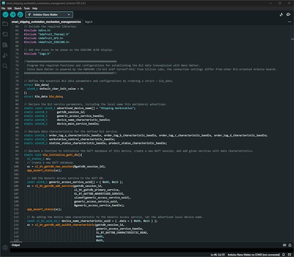Click the user account icon
The image size is (294, 257).
click(5, 248)
